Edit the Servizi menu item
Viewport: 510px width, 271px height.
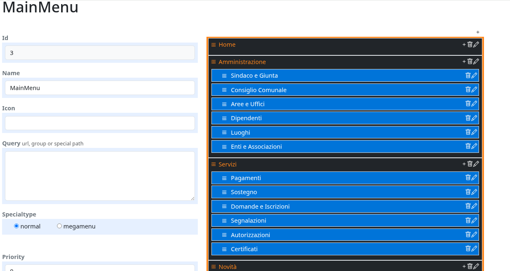pyautogui.click(x=476, y=164)
